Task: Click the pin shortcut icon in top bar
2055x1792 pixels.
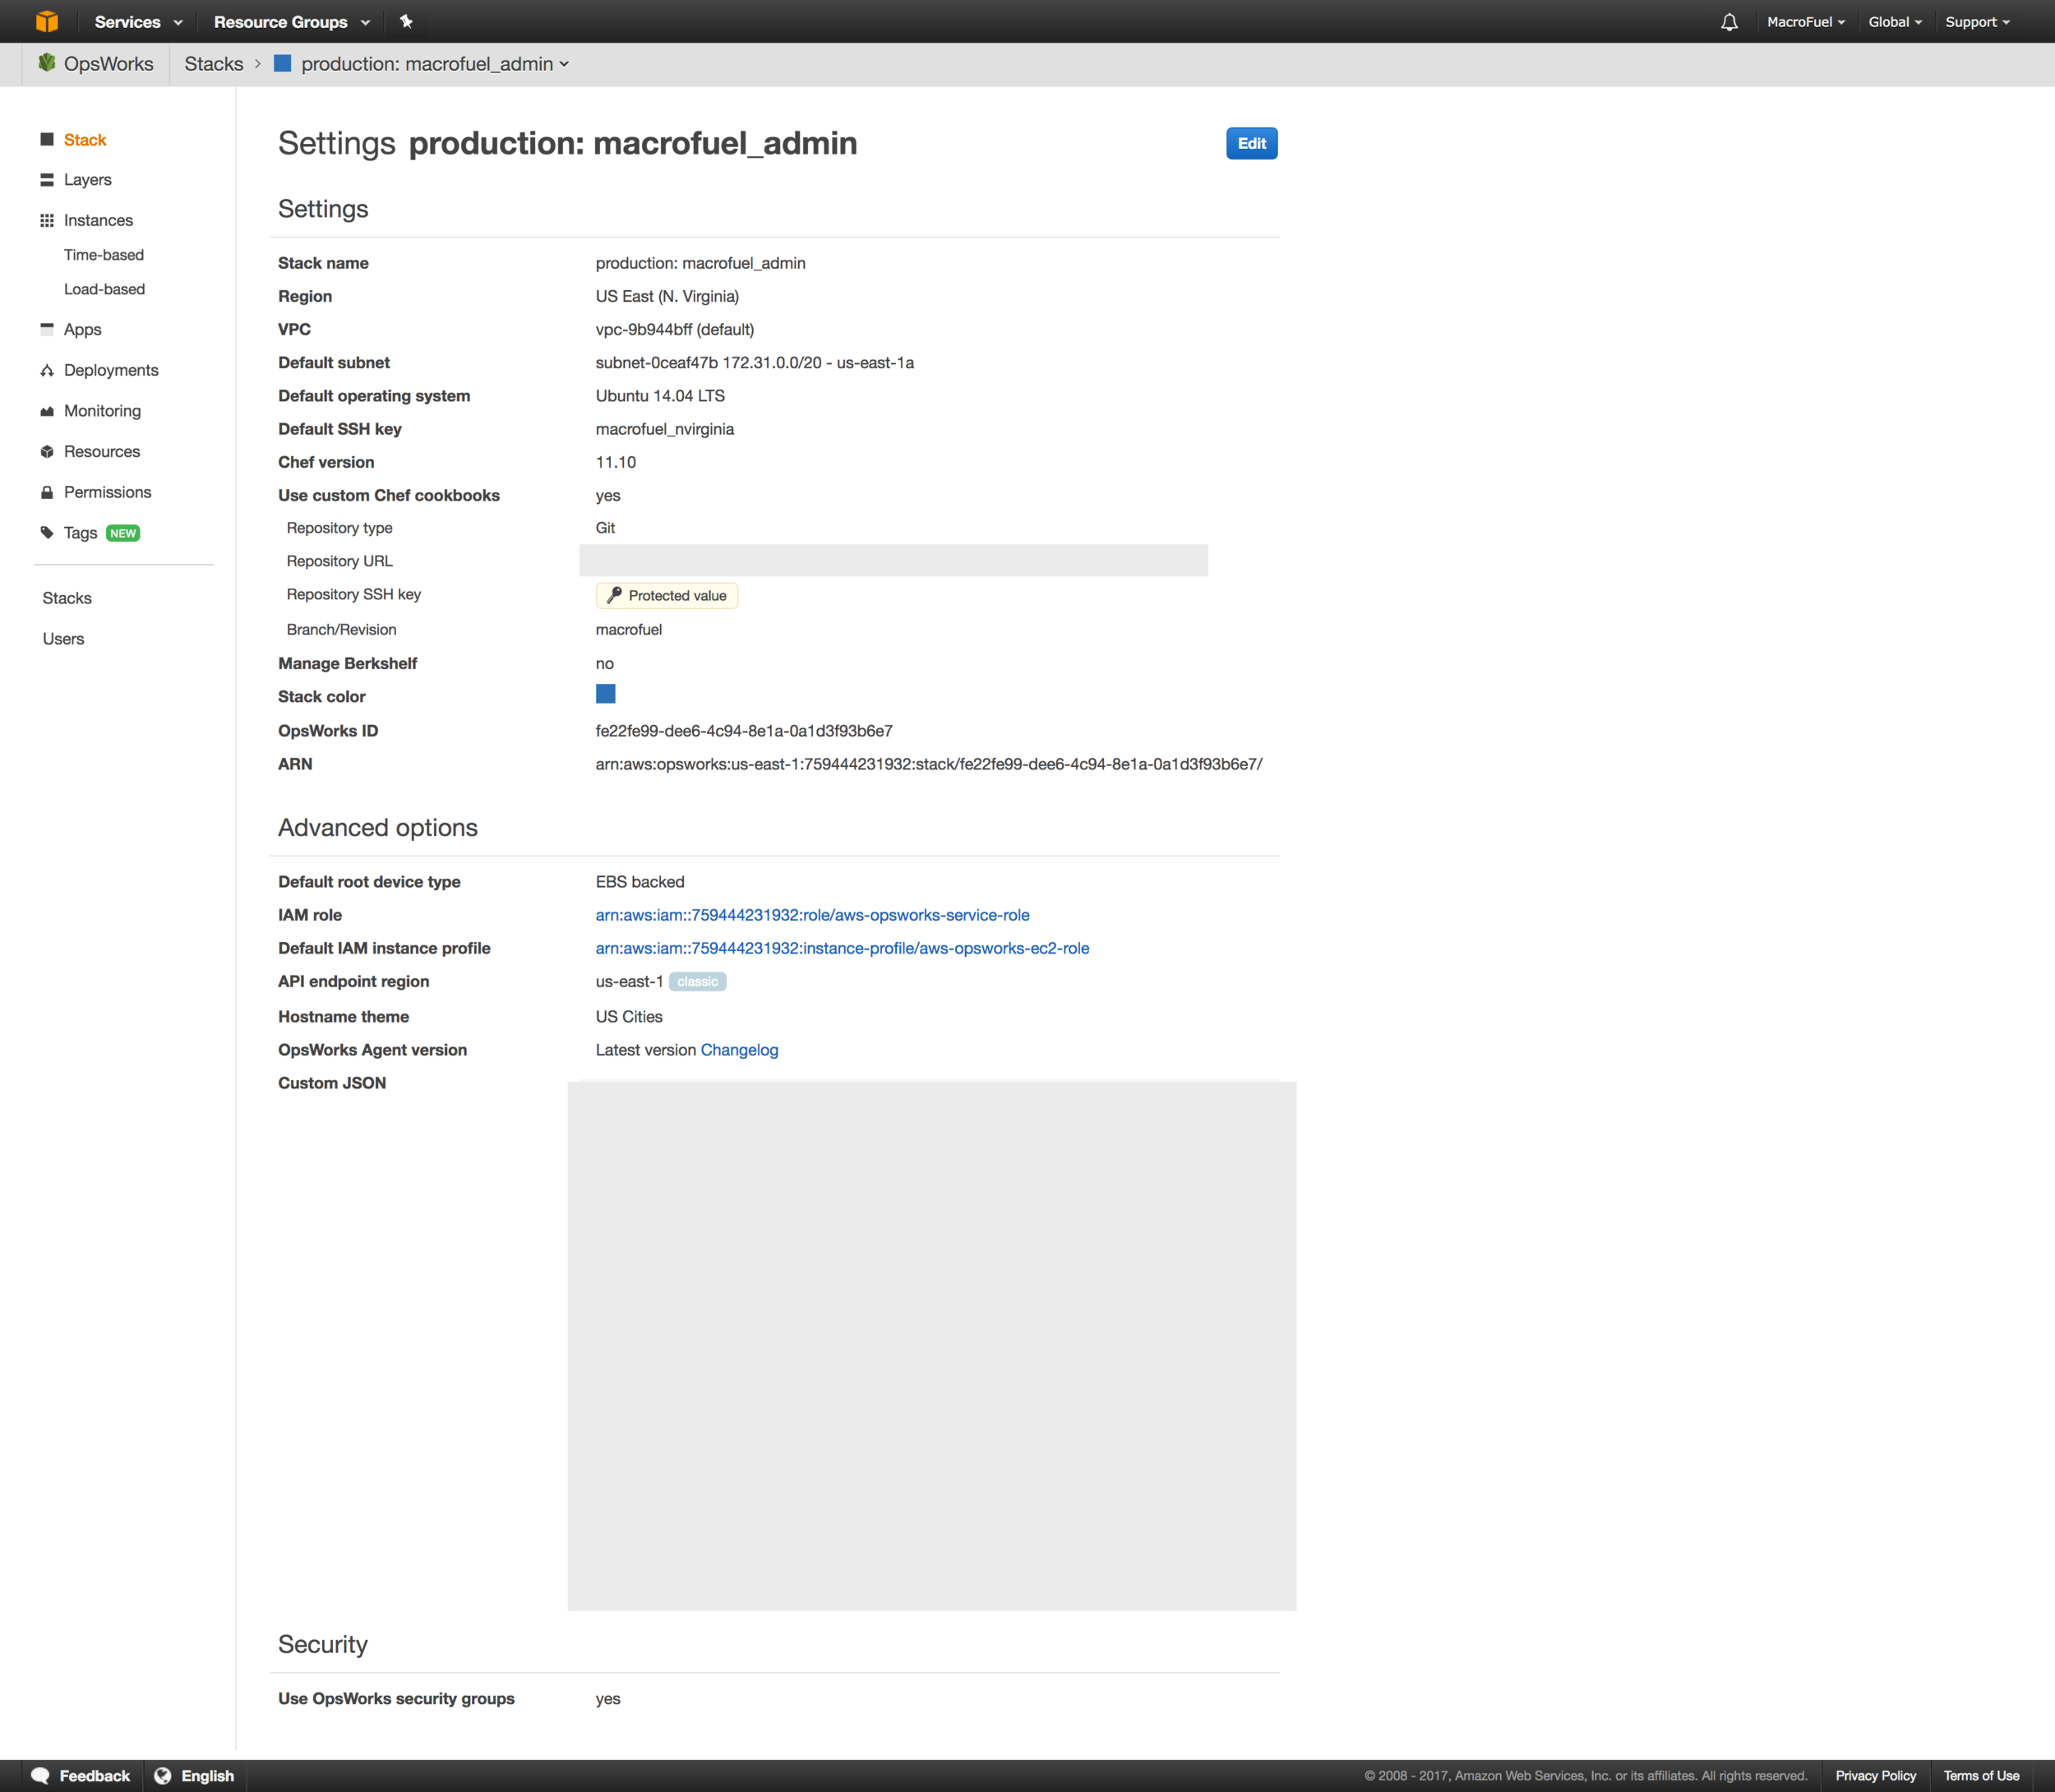Action: click(x=406, y=21)
